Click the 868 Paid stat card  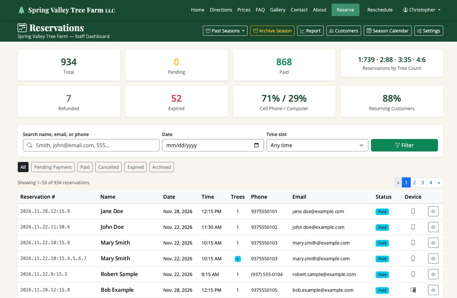[x=284, y=65]
